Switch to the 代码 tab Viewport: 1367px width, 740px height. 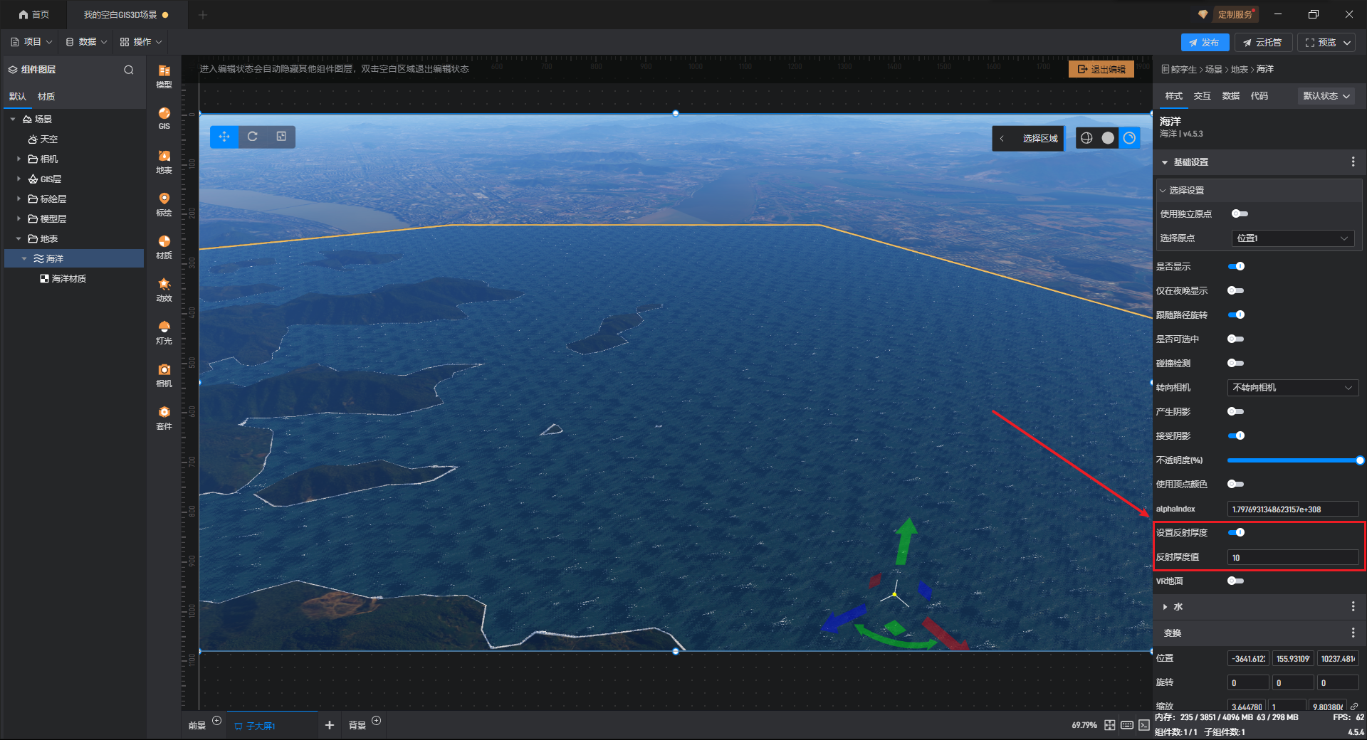coord(1259,96)
